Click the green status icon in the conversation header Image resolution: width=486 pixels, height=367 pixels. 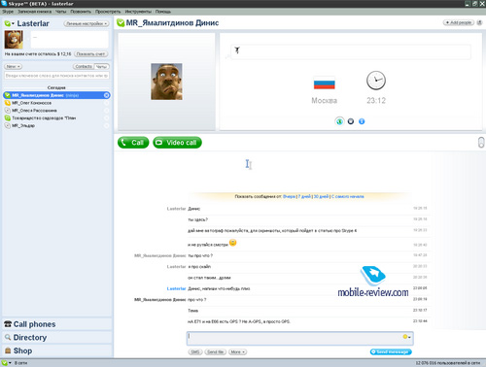[x=121, y=23]
